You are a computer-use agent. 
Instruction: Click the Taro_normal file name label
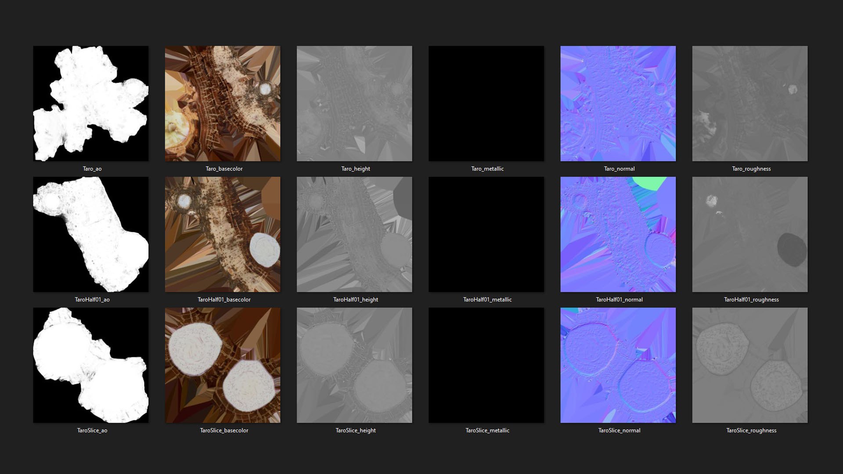pos(619,169)
